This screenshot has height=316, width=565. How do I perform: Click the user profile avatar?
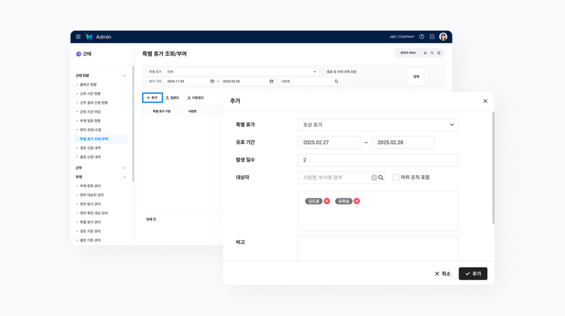pos(443,37)
